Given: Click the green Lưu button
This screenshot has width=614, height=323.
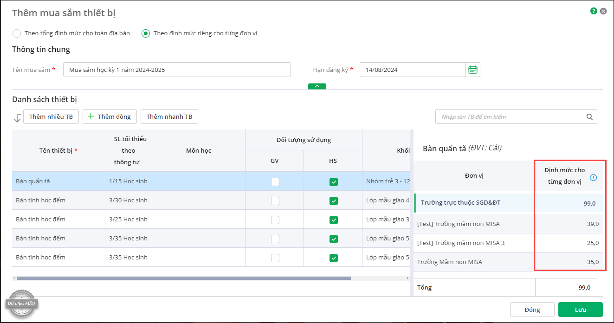Looking at the screenshot, I should click(x=580, y=310).
